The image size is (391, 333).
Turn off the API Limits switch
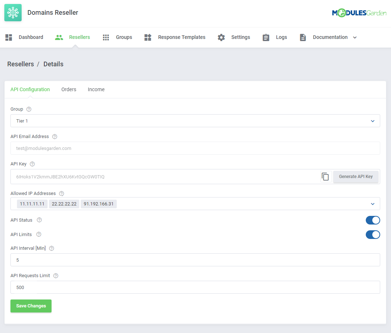pos(373,235)
